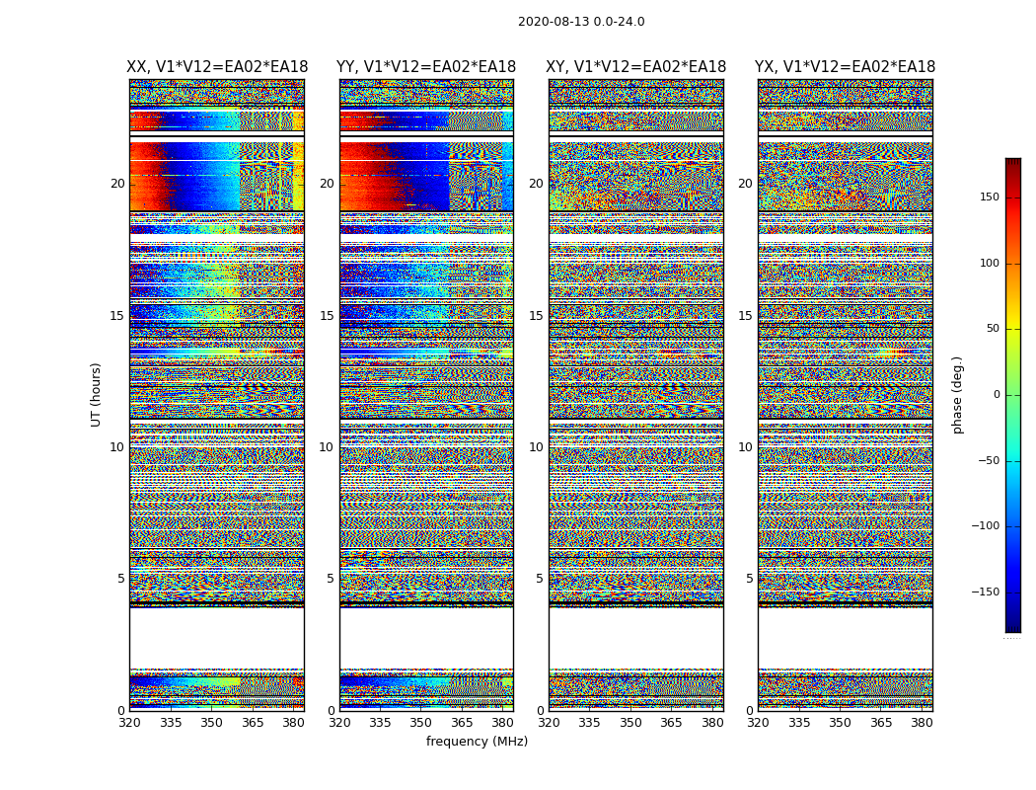This screenshot has height=790, width=1036.
Task: Click the "frequency (MHz)" axis label
Action: point(477,741)
